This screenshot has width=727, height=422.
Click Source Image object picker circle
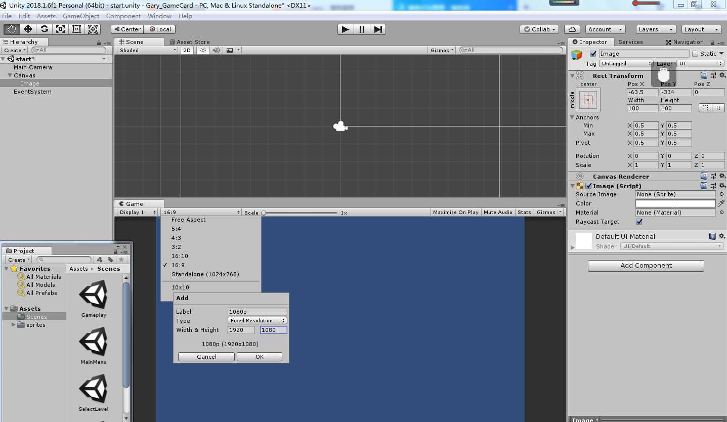coord(721,194)
